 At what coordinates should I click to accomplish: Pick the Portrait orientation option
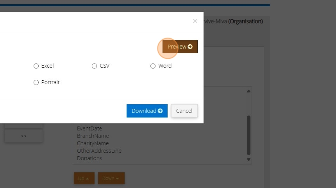pyautogui.click(x=36, y=83)
